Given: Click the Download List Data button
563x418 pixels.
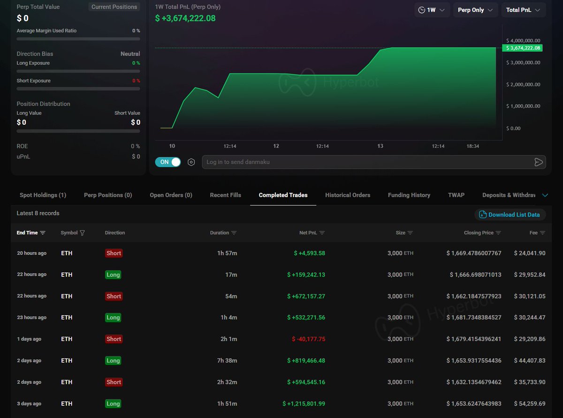Looking at the screenshot, I should (x=510, y=214).
